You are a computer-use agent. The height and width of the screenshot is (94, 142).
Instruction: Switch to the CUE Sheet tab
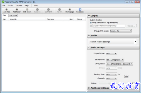coord(13,16)
